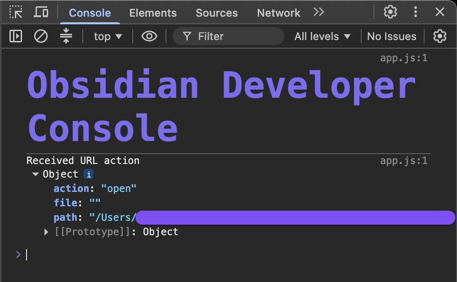Open the All levels log dropdown
This screenshot has height=282, width=457.
(322, 36)
